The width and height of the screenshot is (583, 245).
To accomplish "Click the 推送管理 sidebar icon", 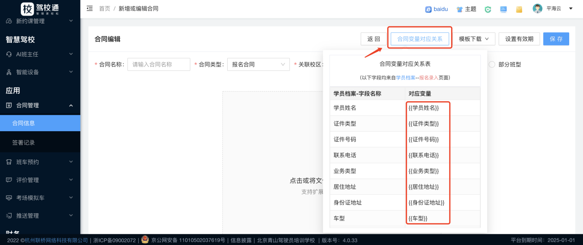I will (x=9, y=216).
